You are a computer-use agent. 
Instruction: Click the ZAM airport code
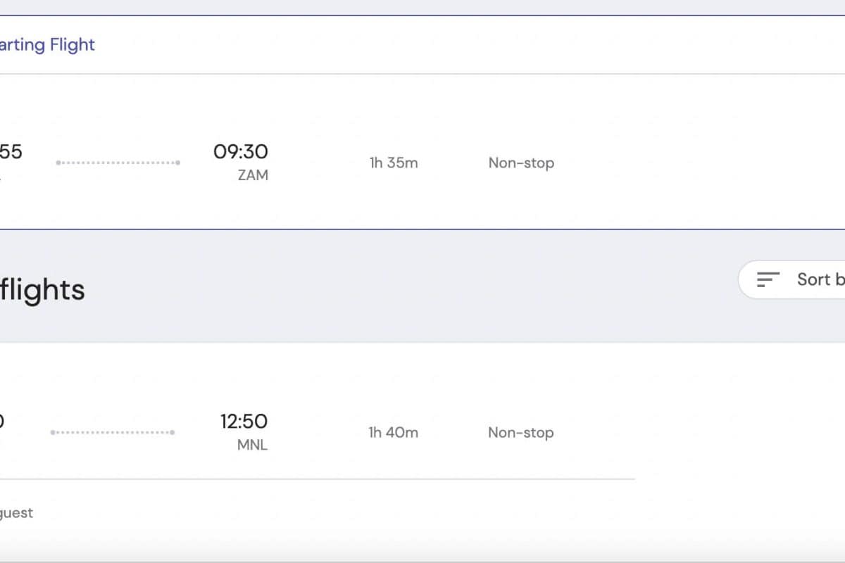coord(253,175)
